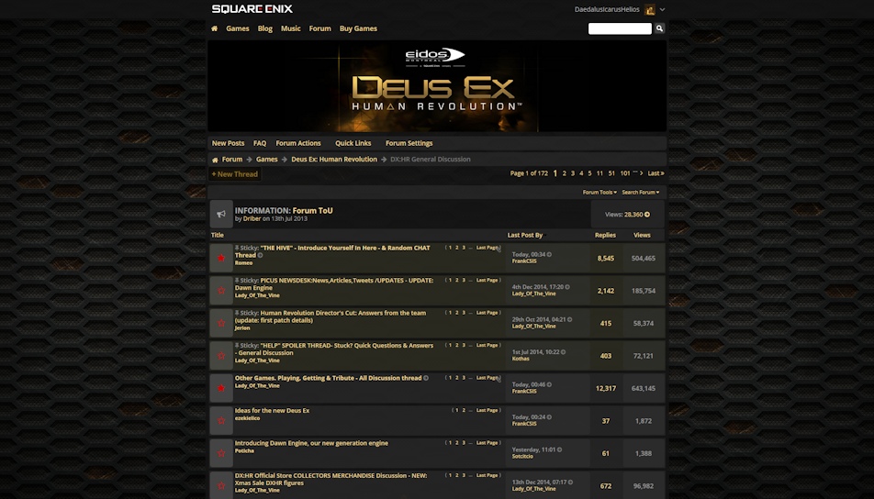Open the Forum Actions menu
The width and height of the screenshot is (874, 499).
pos(298,143)
